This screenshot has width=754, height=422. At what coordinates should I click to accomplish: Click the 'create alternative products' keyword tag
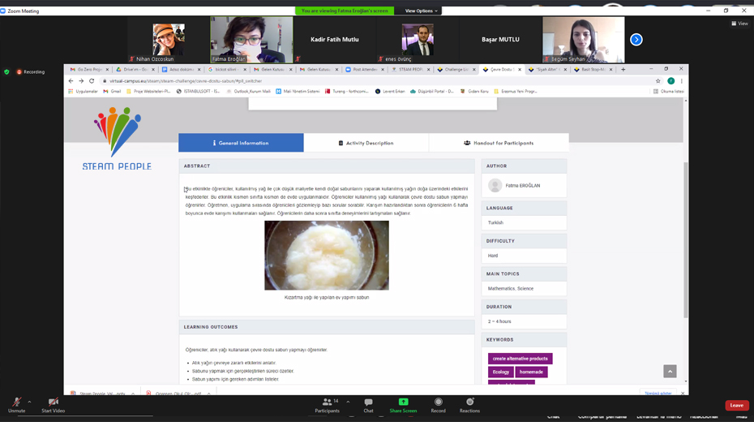pyautogui.click(x=520, y=359)
